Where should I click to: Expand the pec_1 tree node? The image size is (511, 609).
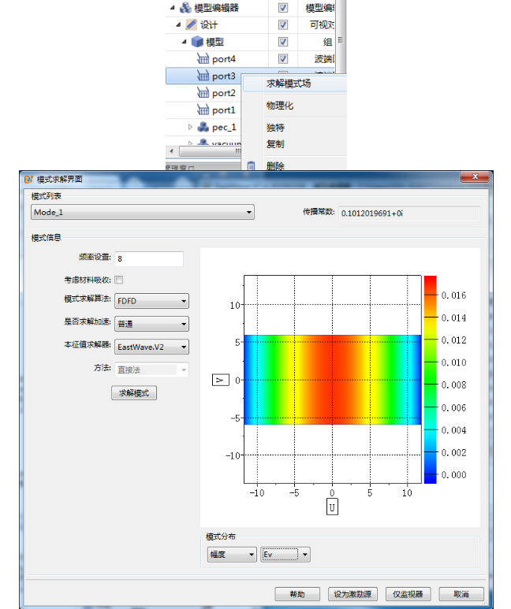pyautogui.click(x=190, y=127)
